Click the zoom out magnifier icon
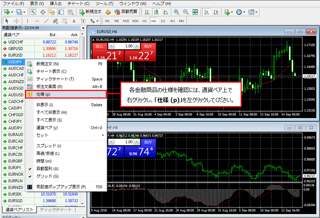320x218 pixels. (x=185, y=12)
